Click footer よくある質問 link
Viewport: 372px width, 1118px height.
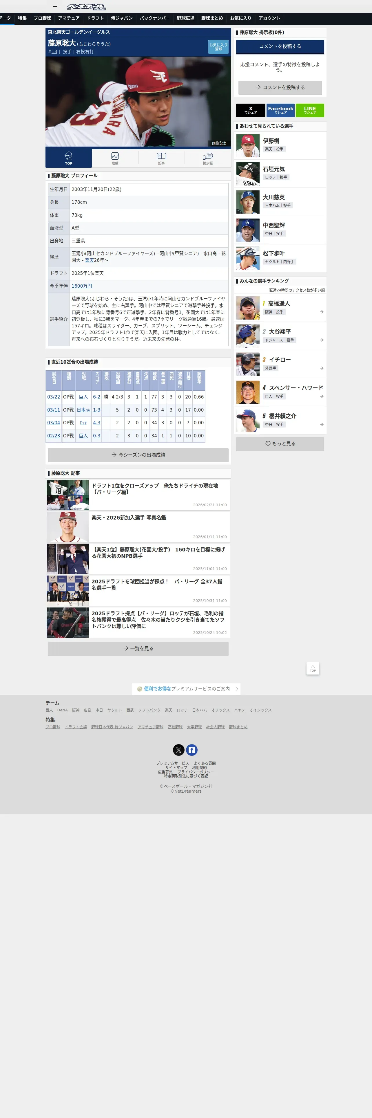(205, 763)
